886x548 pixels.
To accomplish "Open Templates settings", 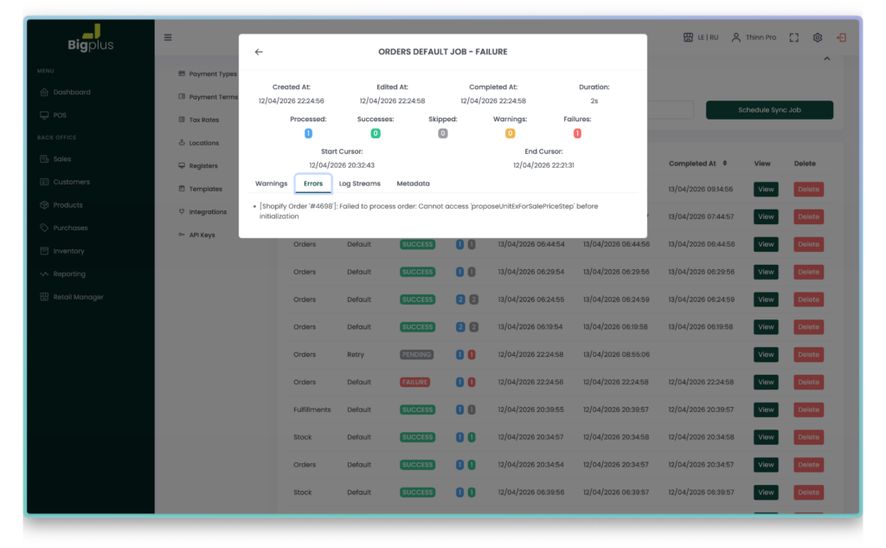I will (200, 189).
